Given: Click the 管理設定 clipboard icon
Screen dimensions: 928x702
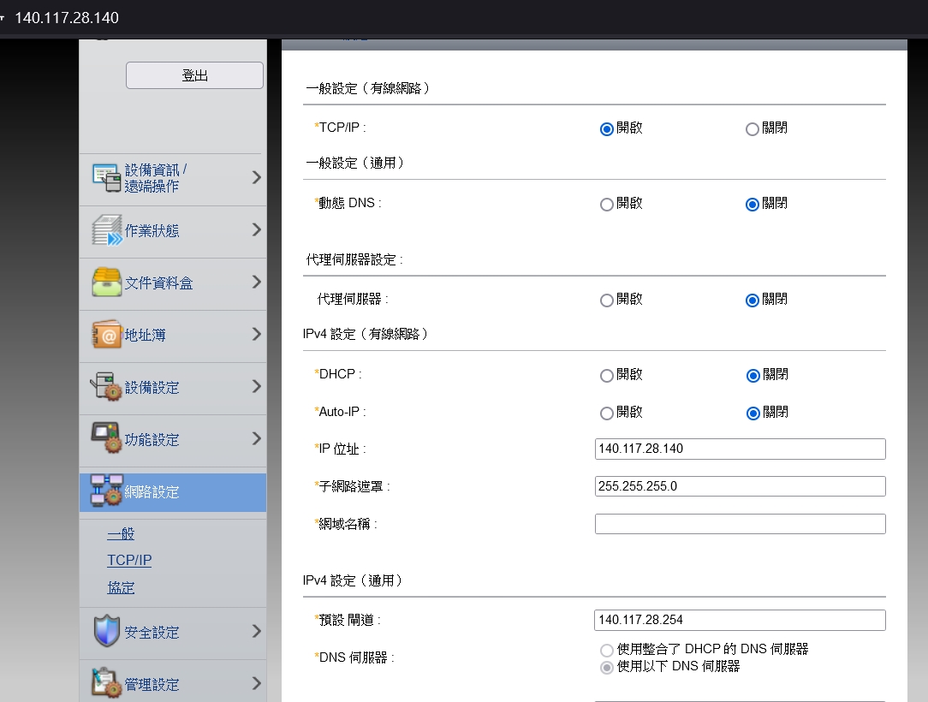Looking at the screenshot, I should (x=106, y=683).
